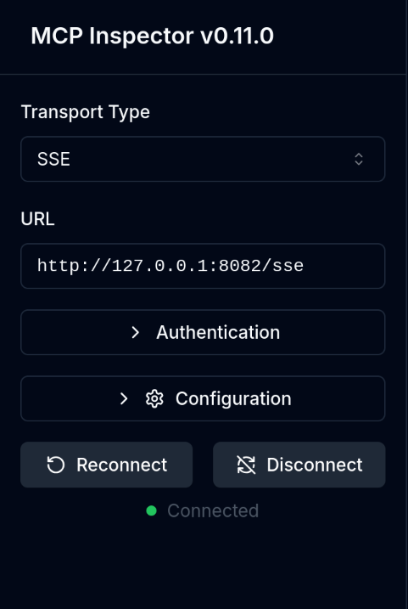Click the Connected status text
The height and width of the screenshot is (609, 408).
[x=213, y=510]
